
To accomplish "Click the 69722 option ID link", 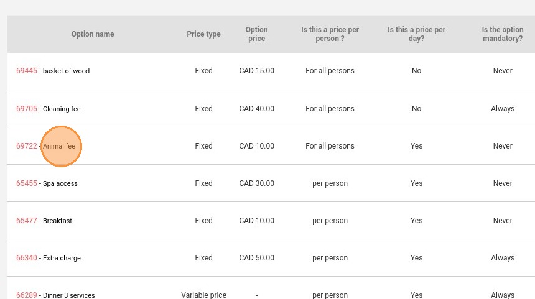I will (26, 146).
